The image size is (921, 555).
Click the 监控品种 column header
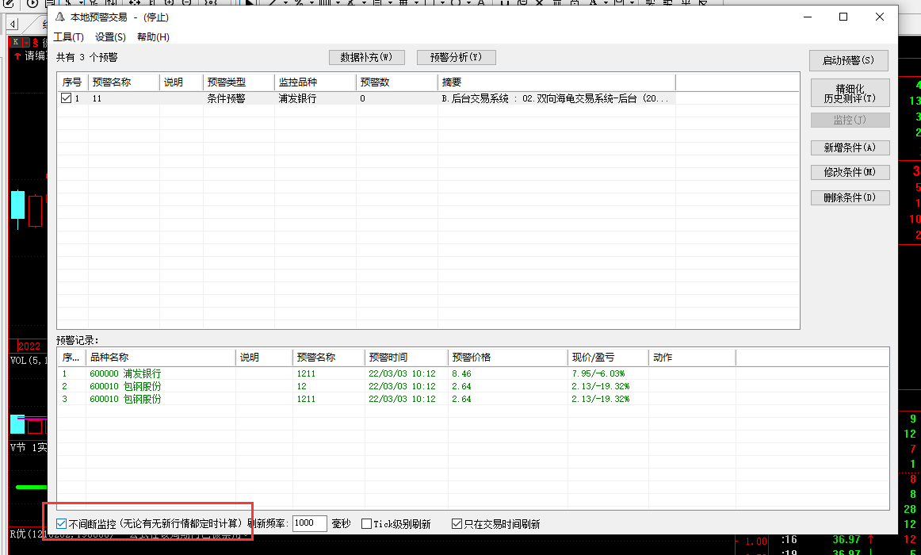[315, 82]
